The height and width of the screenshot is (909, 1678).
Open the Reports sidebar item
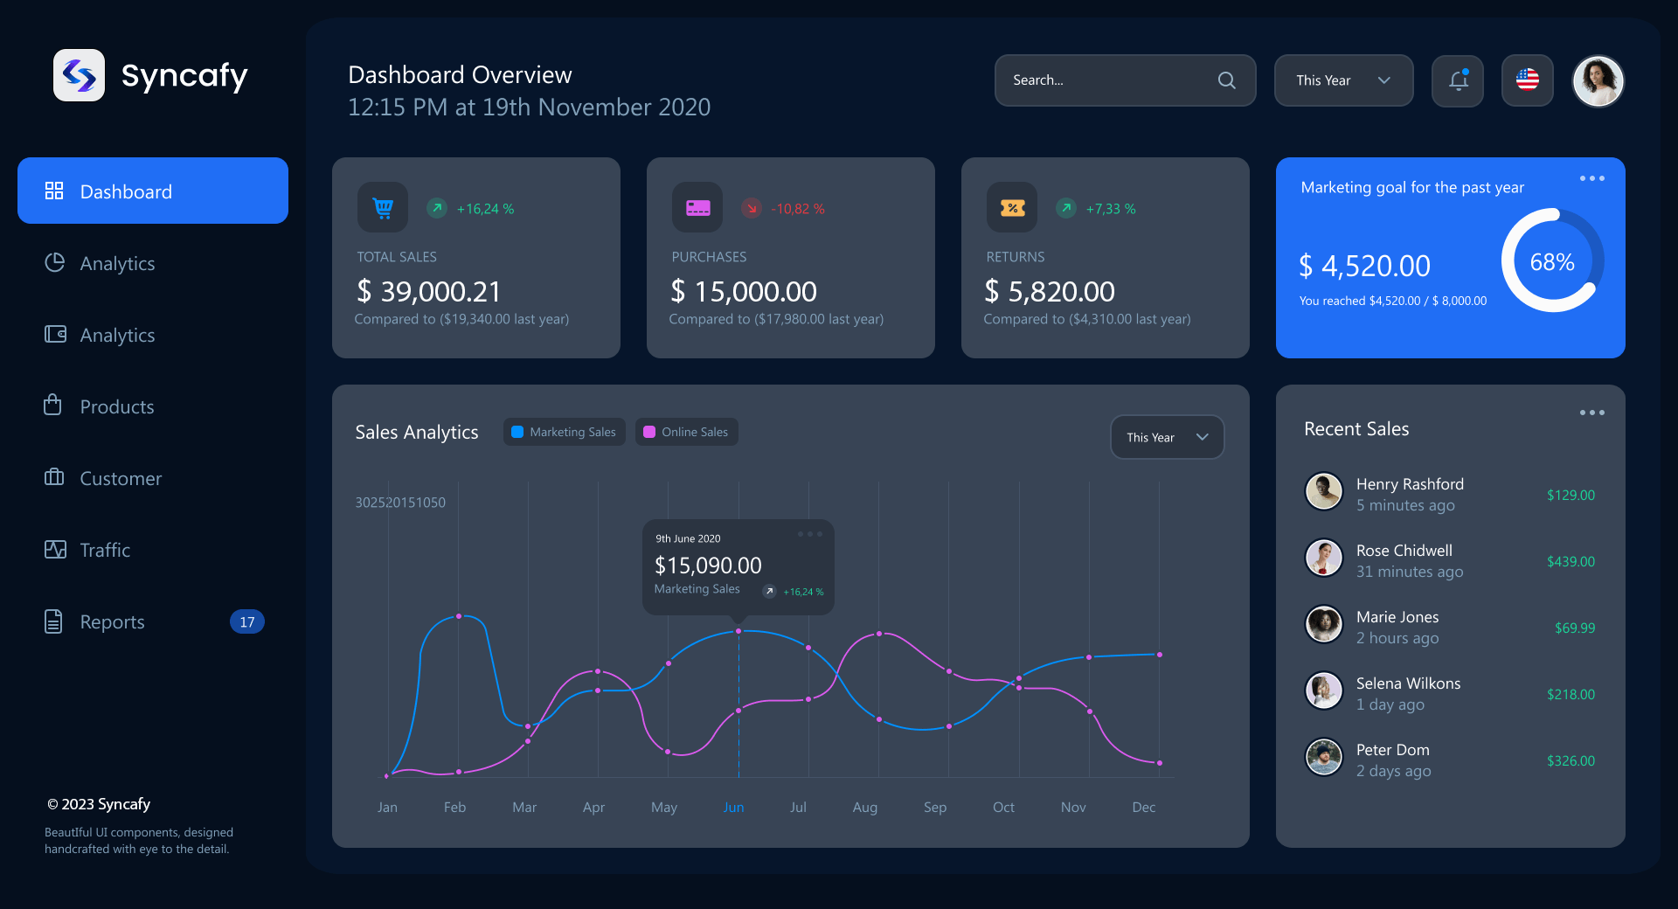pyautogui.click(x=112, y=621)
